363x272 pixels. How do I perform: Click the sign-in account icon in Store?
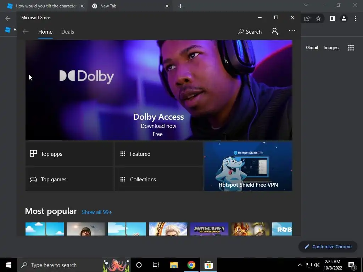[275, 32]
